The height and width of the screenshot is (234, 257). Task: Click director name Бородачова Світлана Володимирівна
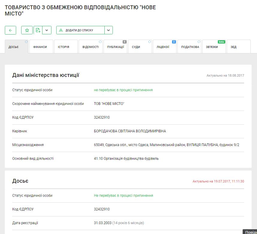[x=130, y=131]
